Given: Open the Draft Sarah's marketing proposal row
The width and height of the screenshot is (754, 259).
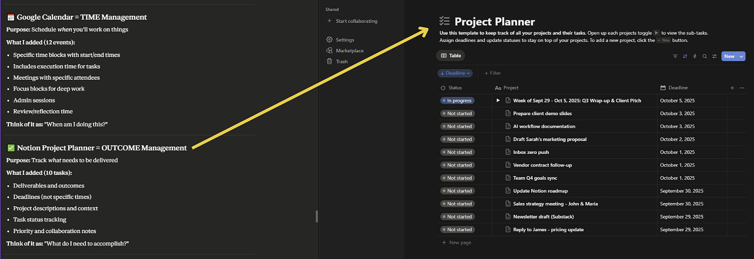Looking at the screenshot, I should click(549, 139).
